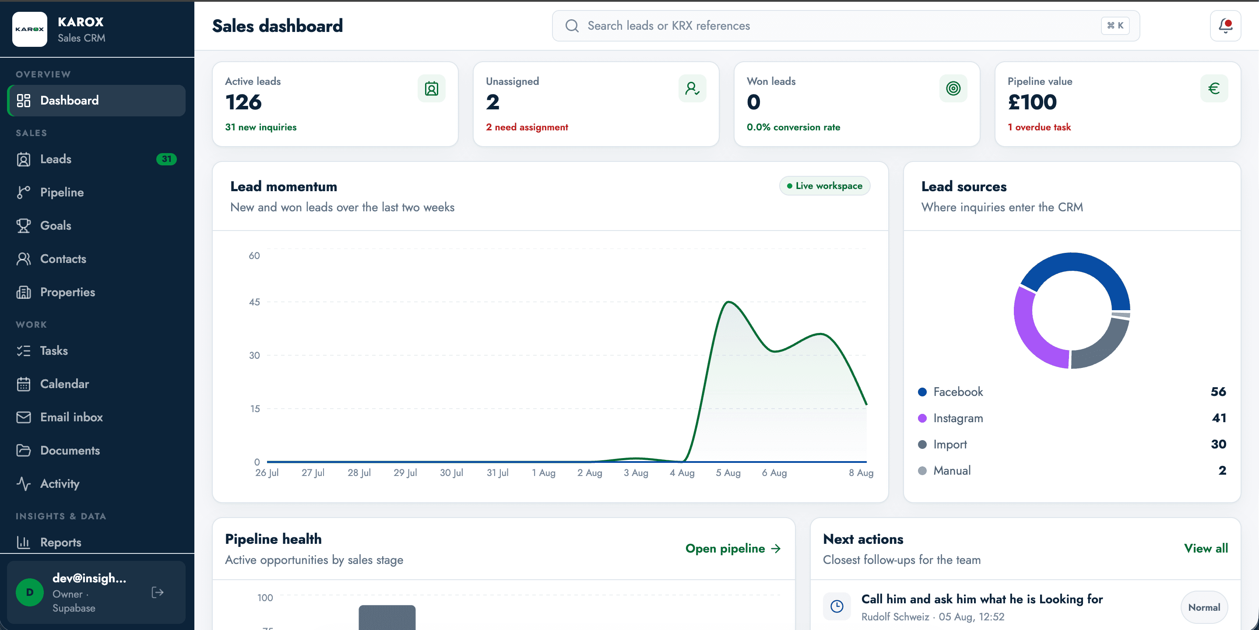
Task: Open the Contacts menu item
Action: tap(96, 259)
